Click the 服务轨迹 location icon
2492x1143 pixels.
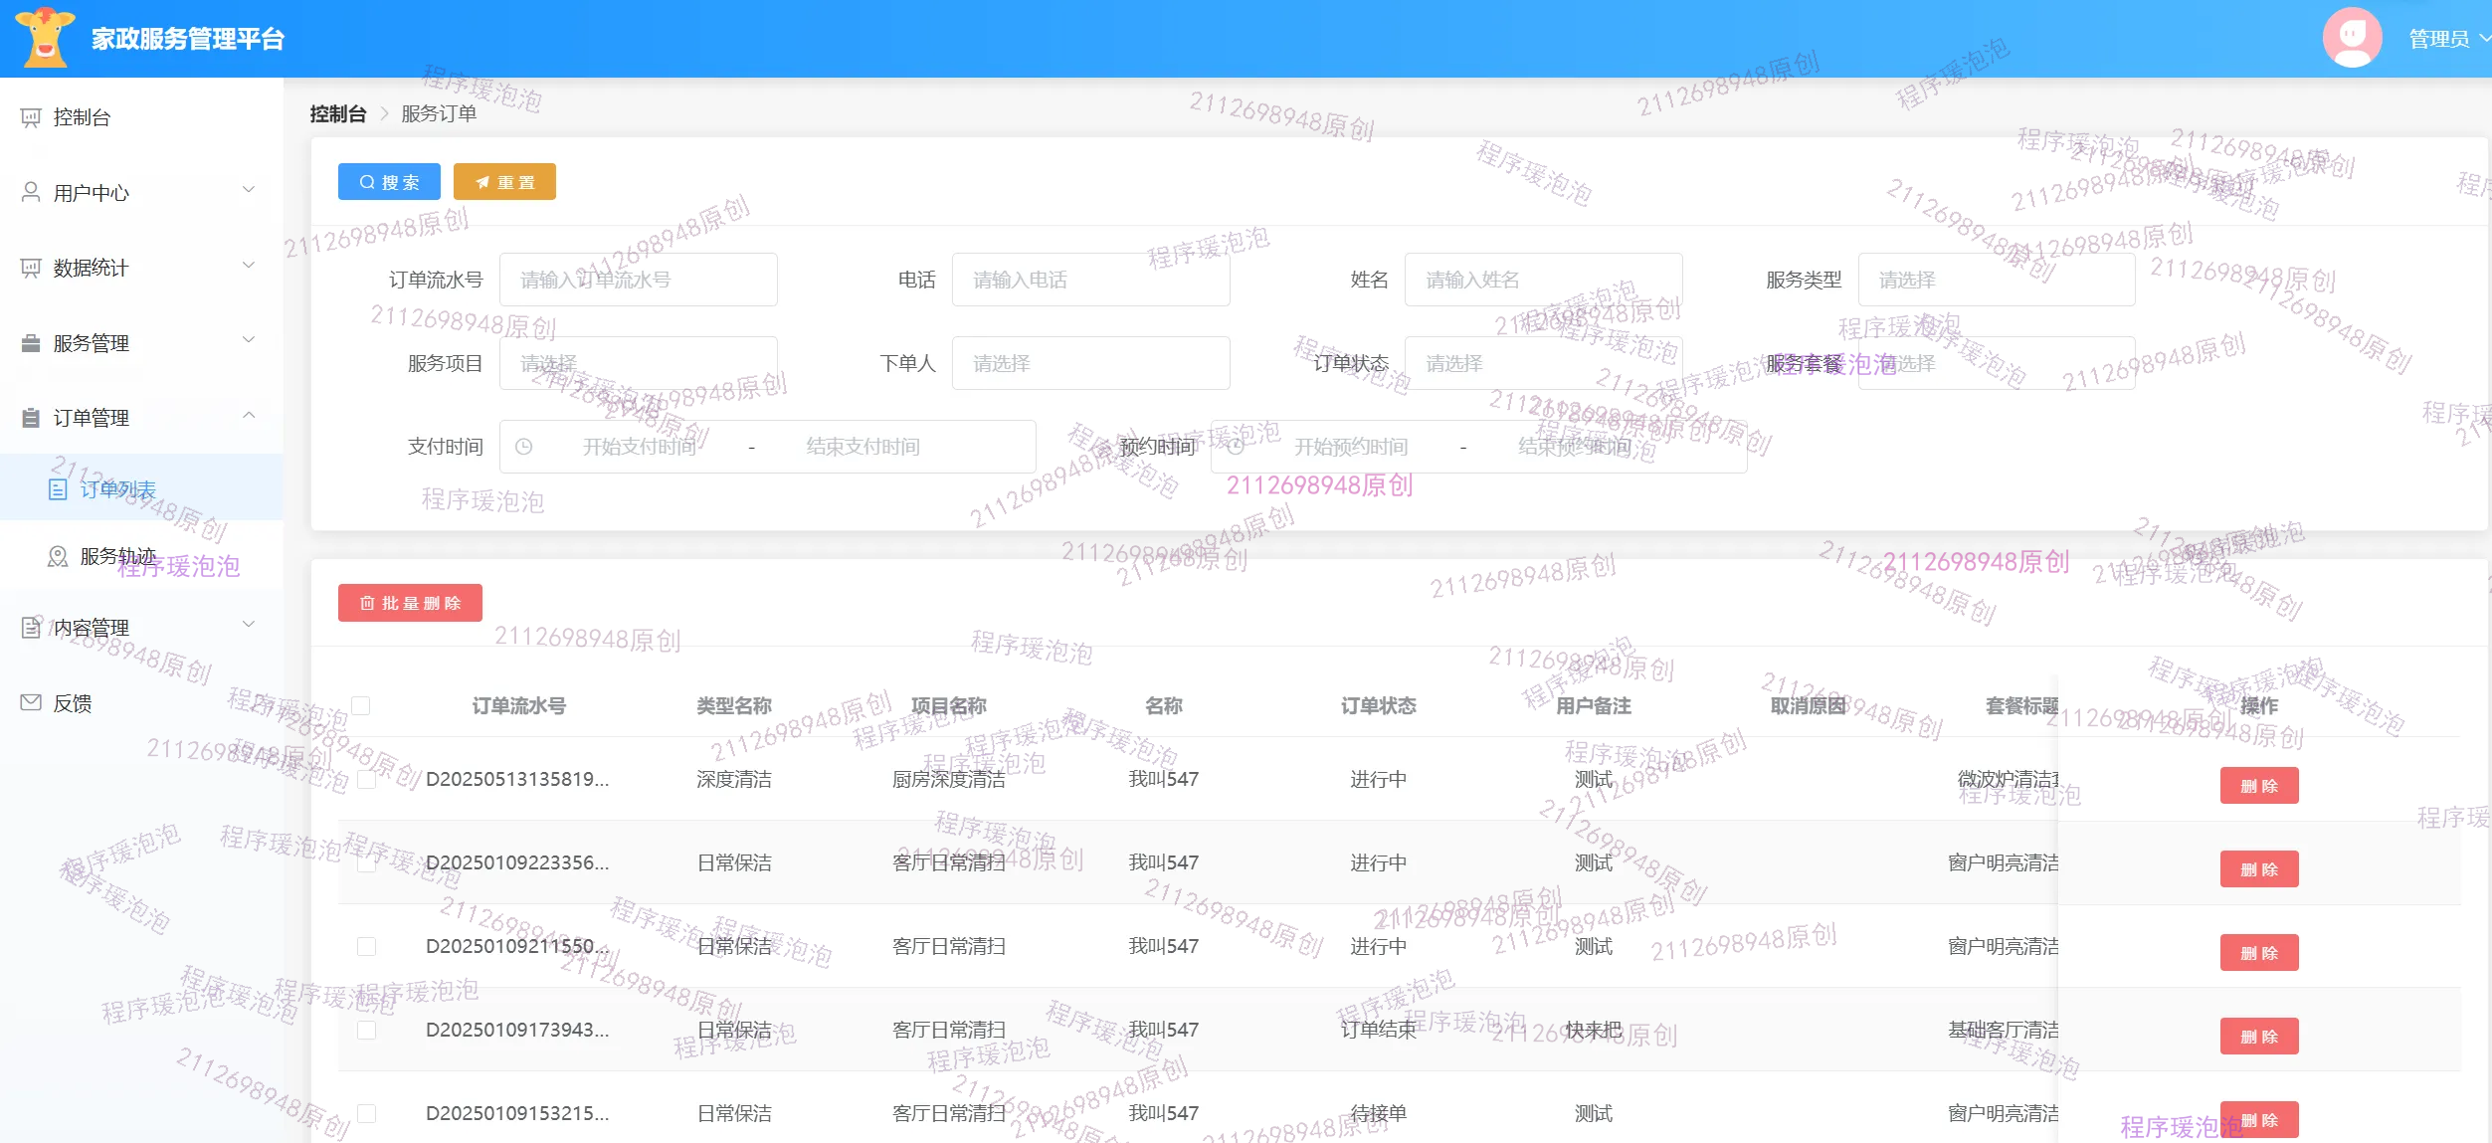58,556
